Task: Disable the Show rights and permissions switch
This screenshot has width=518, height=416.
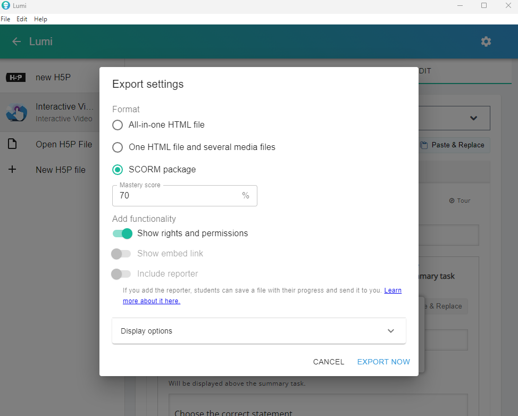Action: (122, 234)
